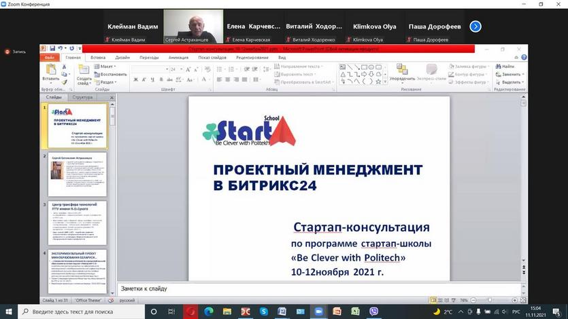
Task: Switch to the Вставка ribbon tab
Action: pos(98,58)
